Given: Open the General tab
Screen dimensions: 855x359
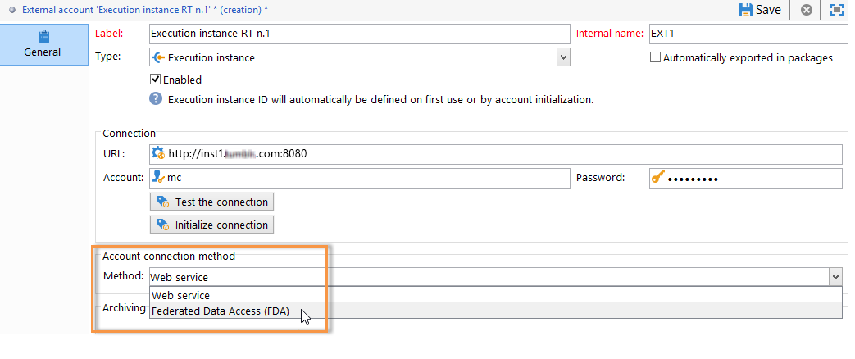Looking at the screenshot, I should coord(44,45).
